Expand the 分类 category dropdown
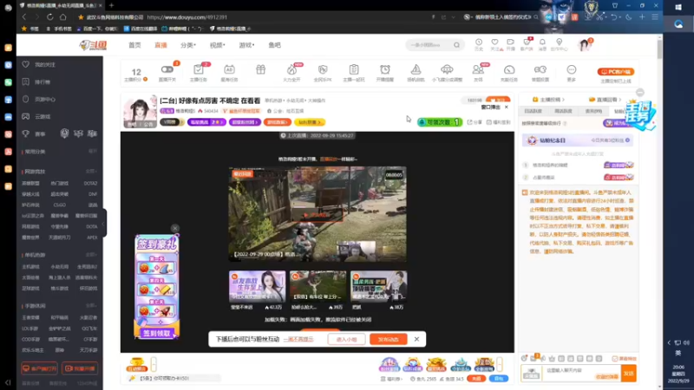Image resolution: width=694 pixels, height=390 pixels. pyautogui.click(x=188, y=45)
